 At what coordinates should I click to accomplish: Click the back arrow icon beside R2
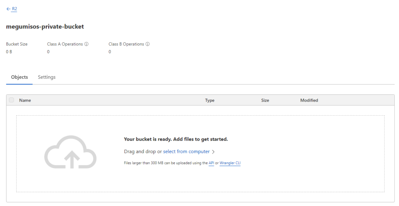(x=9, y=9)
